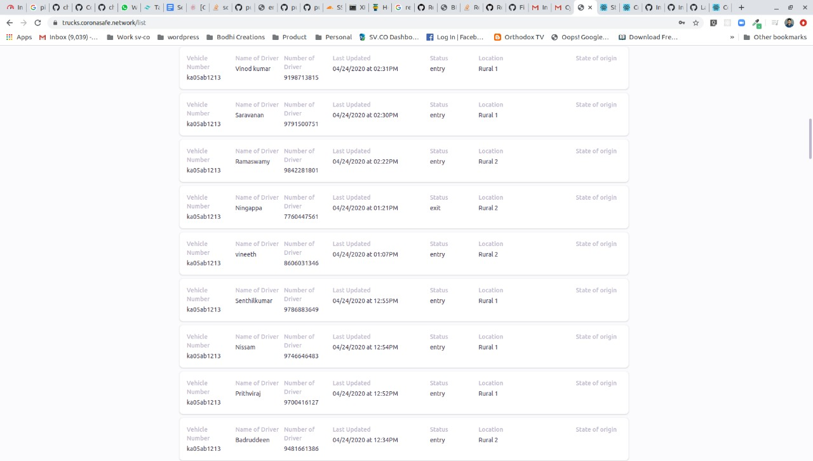Open the saved passwords key icon
The width and height of the screenshot is (813, 461).
coord(682,22)
